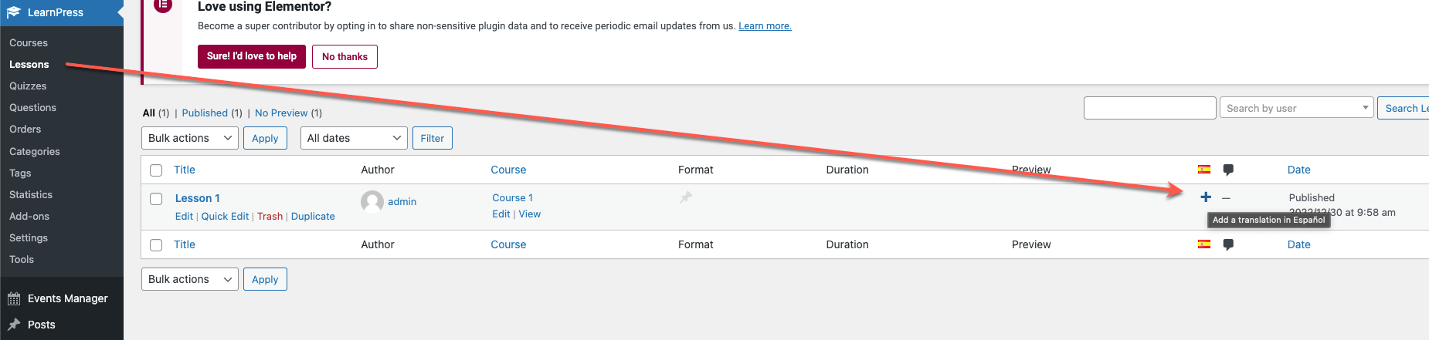Open the Lesson 1 title link
The width and height of the screenshot is (1429, 340).
[x=198, y=198]
